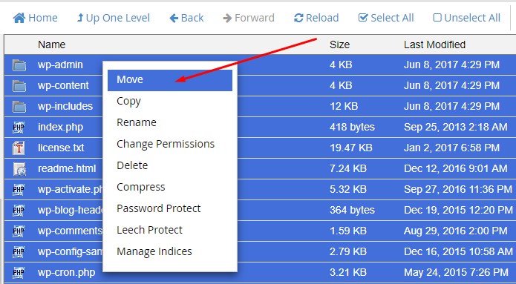The image size is (516, 284).
Task: Click the license.txt file icon
Action: [19, 148]
